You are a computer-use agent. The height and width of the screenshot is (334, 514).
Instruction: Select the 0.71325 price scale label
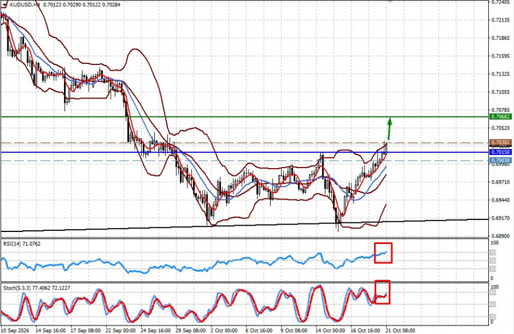(x=501, y=74)
